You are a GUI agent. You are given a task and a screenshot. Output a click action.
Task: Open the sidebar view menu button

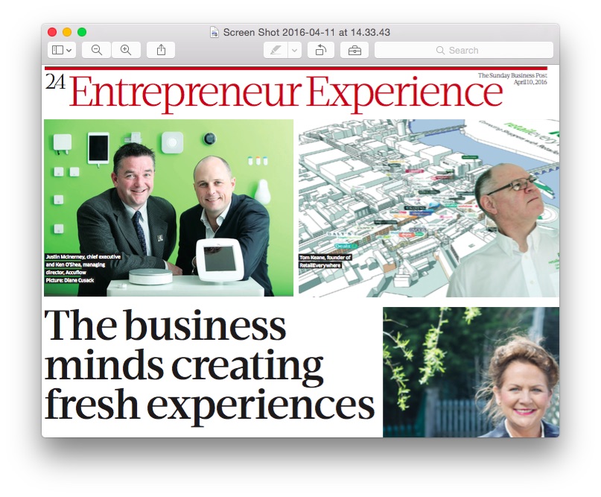(x=62, y=50)
